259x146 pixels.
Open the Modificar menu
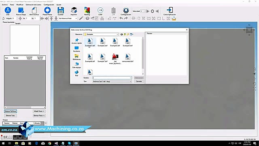20,4
